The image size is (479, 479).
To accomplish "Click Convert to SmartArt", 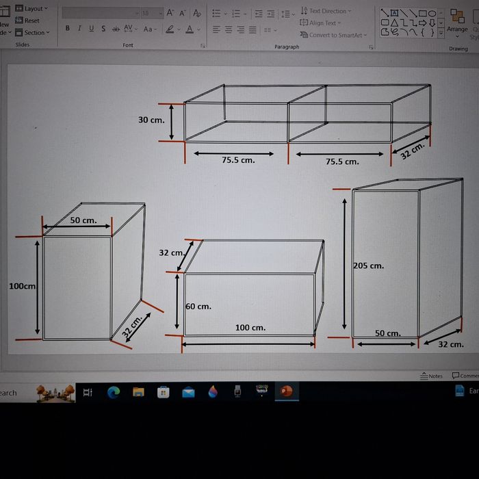I will point(333,35).
